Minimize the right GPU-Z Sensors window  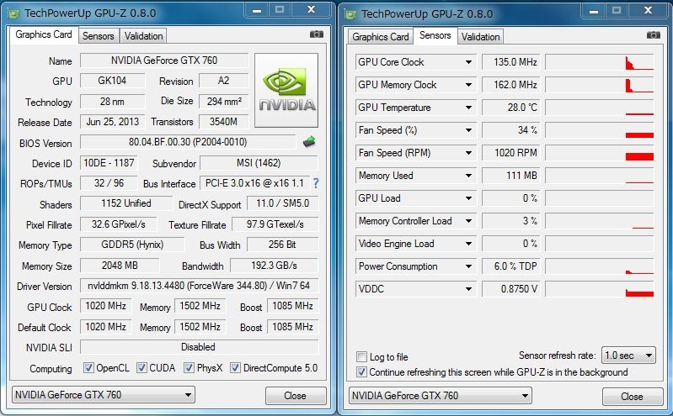(x=594, y=11)
